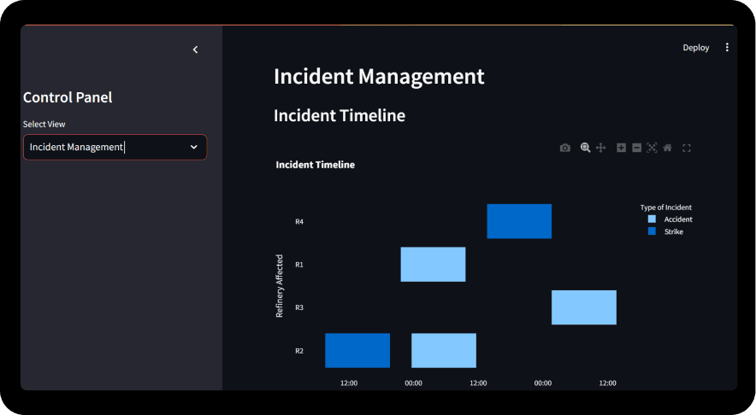Open the chart in fullscreen mode
The height and width of the screenshot is (415, 756).
[686, 148]
